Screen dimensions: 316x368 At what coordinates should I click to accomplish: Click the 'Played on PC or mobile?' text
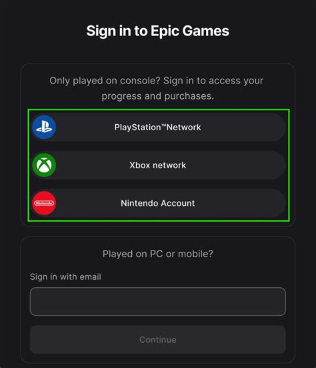click(x=158, y=254)
